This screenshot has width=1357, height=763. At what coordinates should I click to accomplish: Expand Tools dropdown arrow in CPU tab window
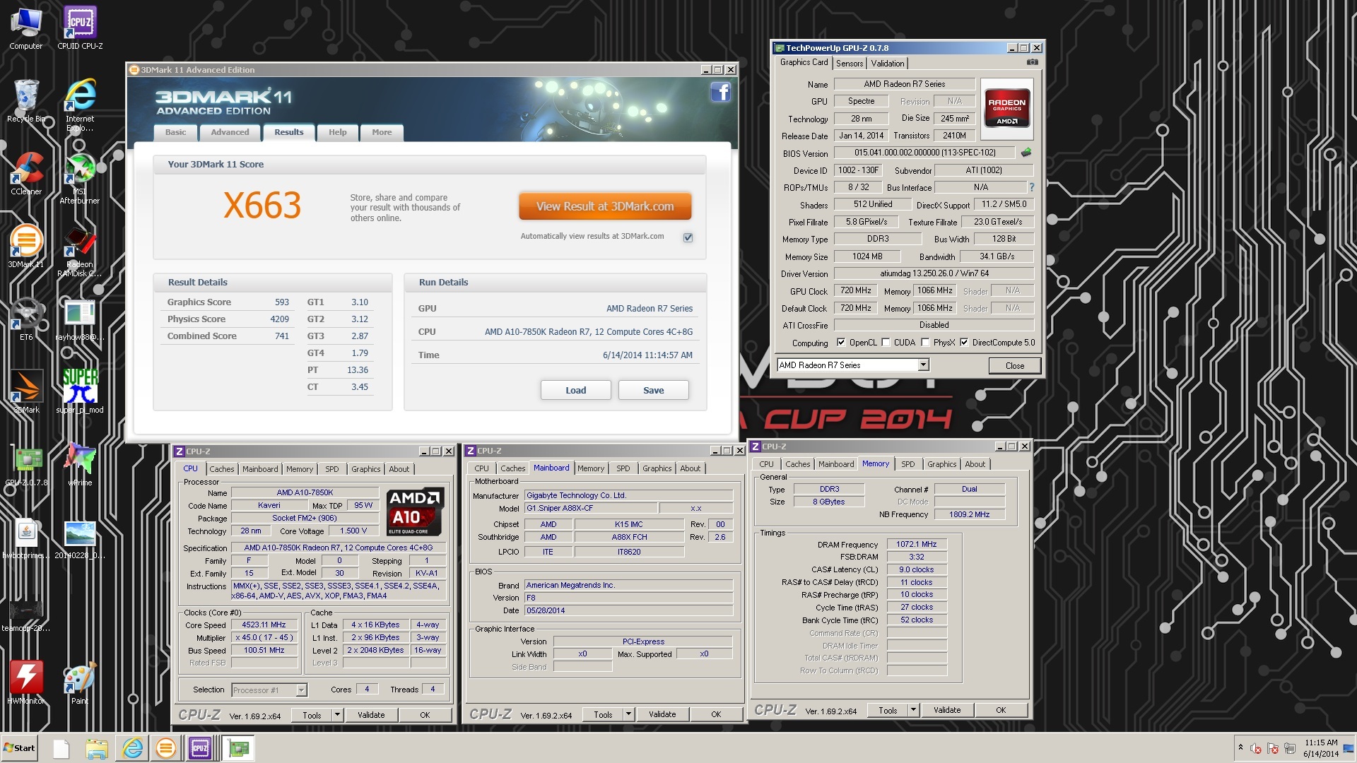337,715
